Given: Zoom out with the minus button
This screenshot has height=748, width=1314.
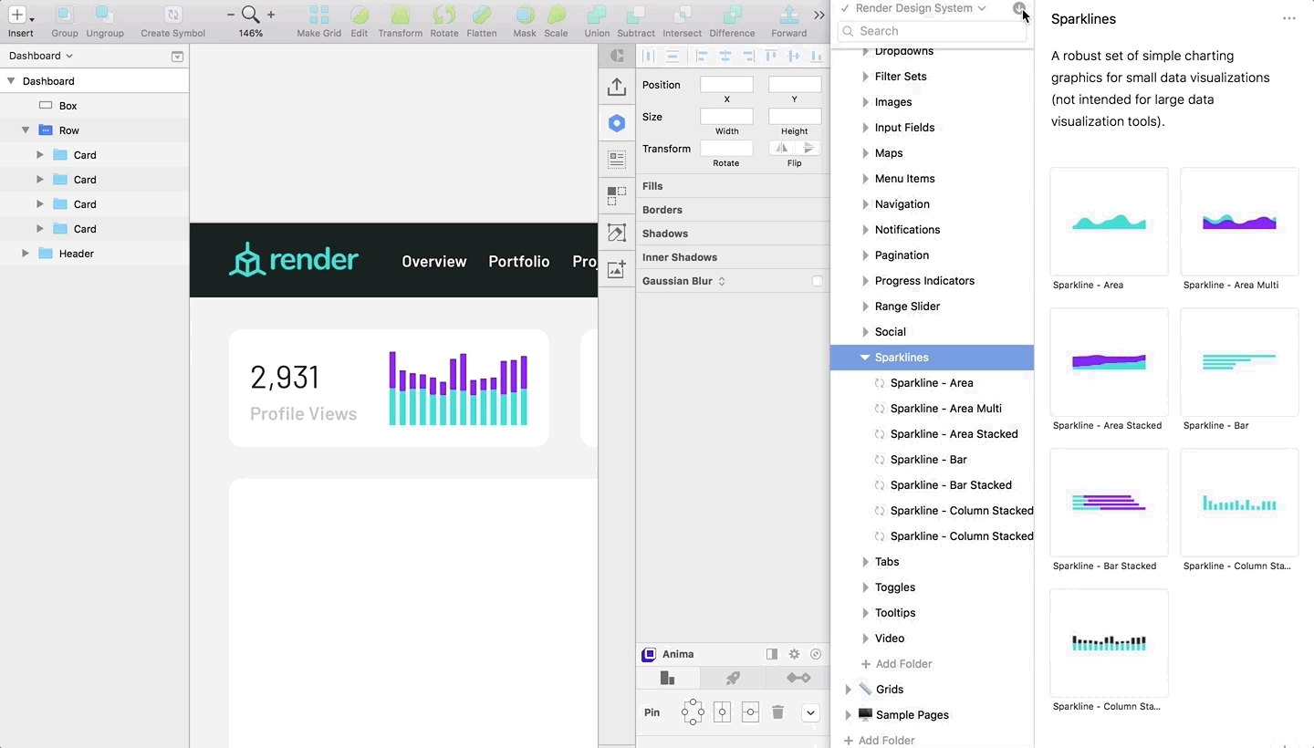Looking at the screenshot, I should (x=231, y=15).
